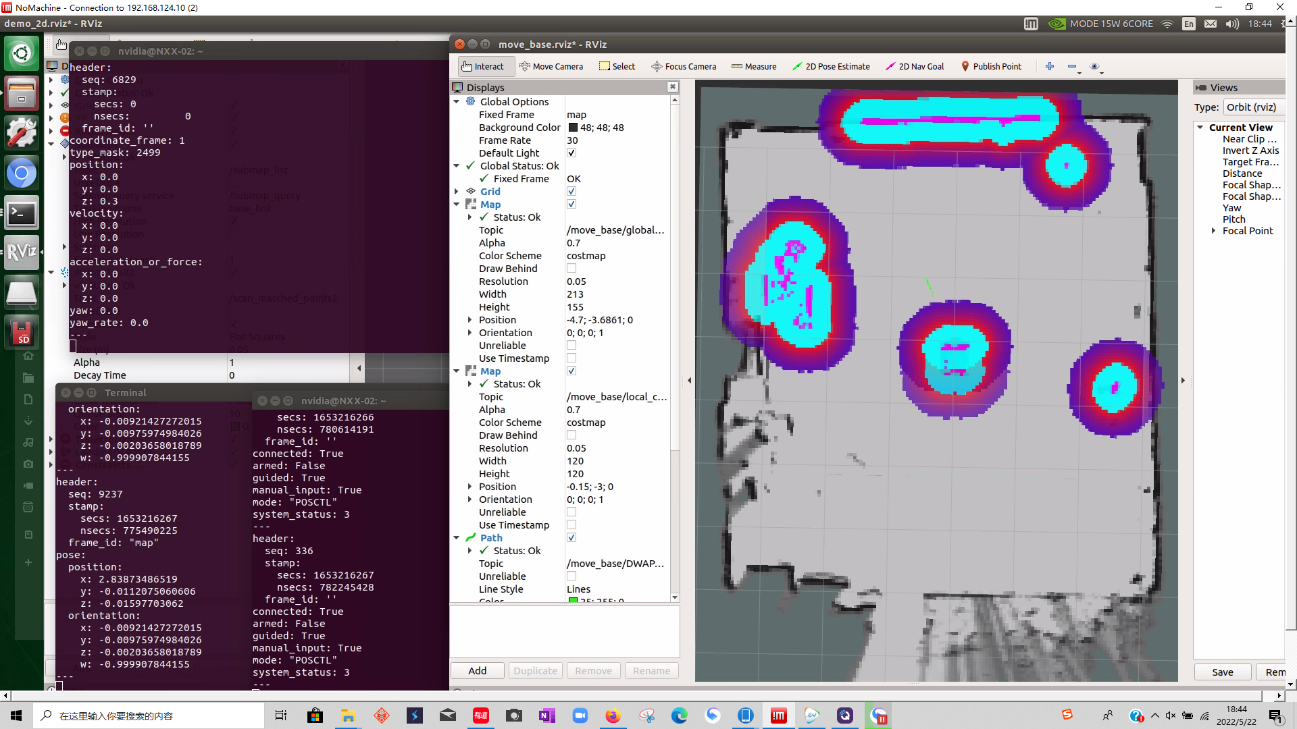
Task: Click the Duplicate display button
Action: click(x=535, y=671)
